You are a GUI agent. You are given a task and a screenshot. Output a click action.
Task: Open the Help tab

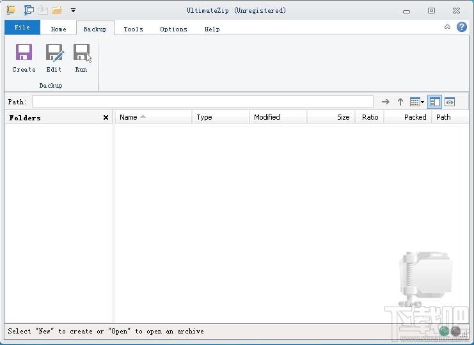coord(212,29)
